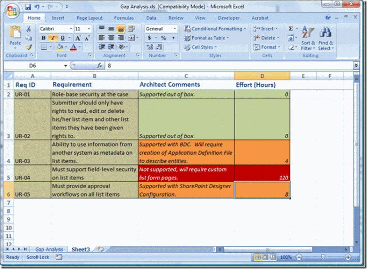Select the Gap Analysis sheet tab
This screenshot has width=367, height=269.
(49, 250)
